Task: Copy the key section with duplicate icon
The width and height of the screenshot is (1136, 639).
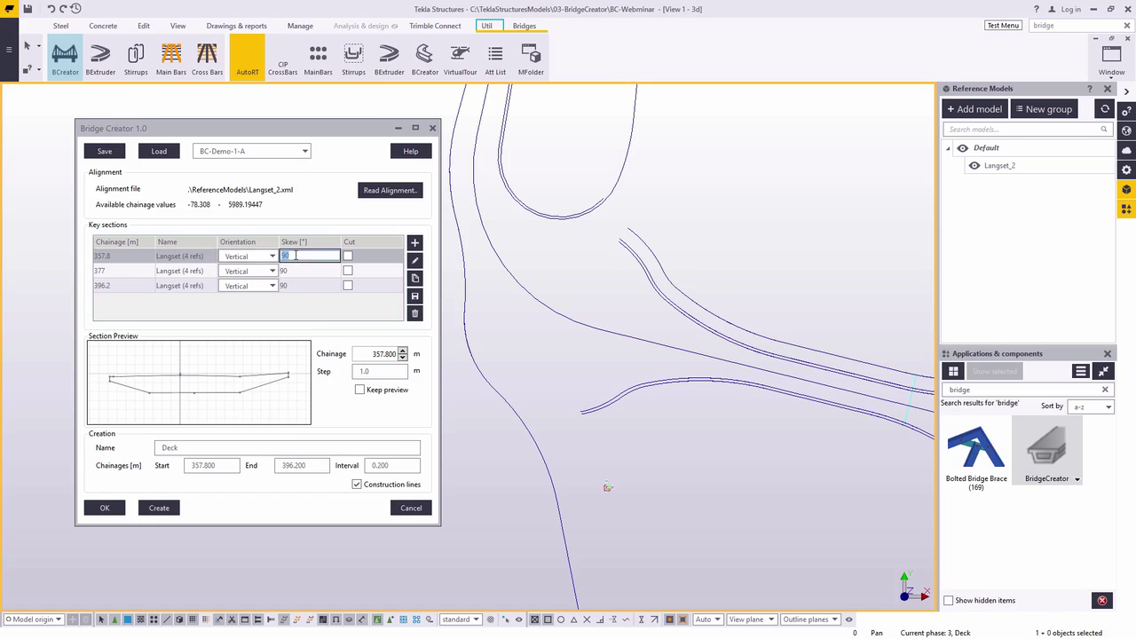Action: [414, 278]
